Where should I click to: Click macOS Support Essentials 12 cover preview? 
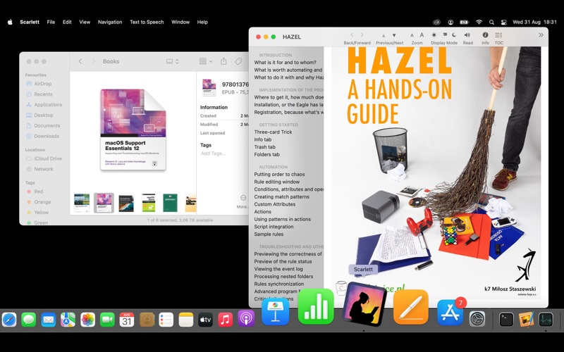point(133,130)
